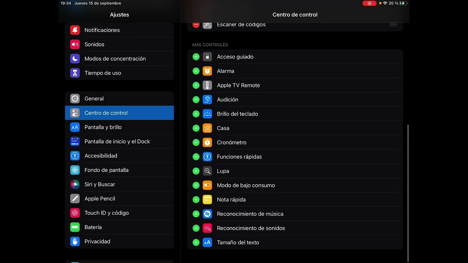Click the Reconocimiento de sonidos waveform icon
The height and width of the screenshot is (263, 468).
pyautogui.click(x=207, y=228)
